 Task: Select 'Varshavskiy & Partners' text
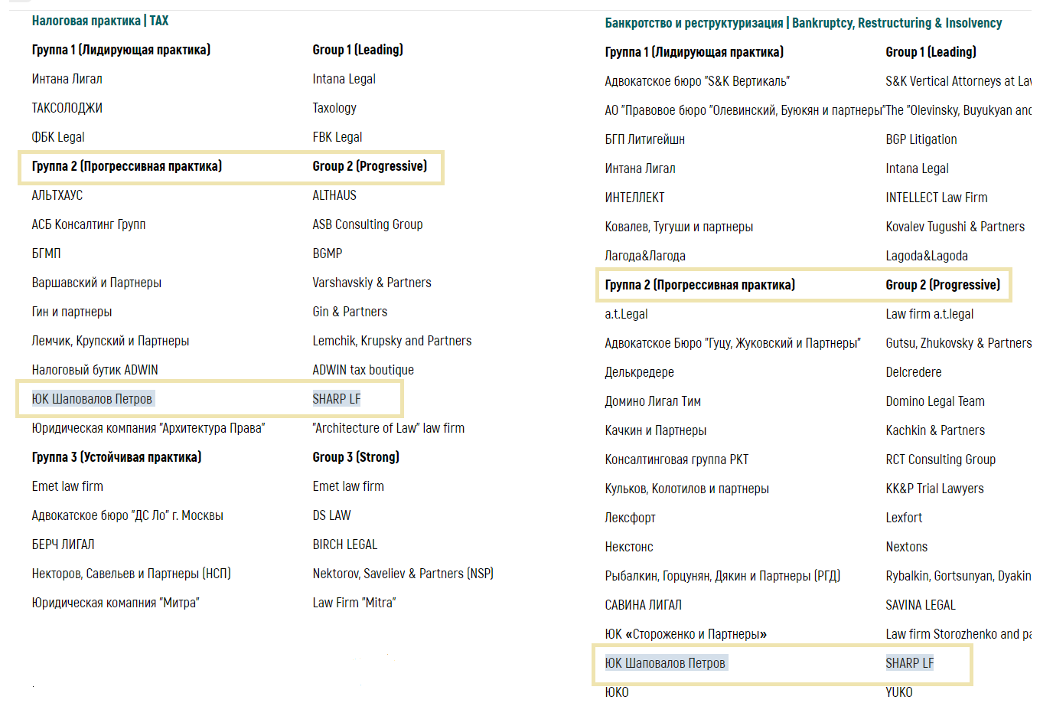(372, 283)
